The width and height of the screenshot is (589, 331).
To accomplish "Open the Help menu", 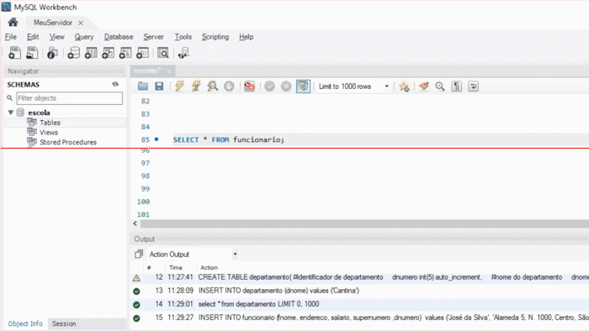I will (246, 37).
